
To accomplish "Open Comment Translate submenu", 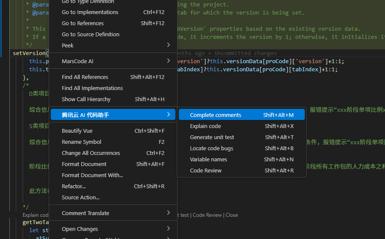I will [113, 213].
